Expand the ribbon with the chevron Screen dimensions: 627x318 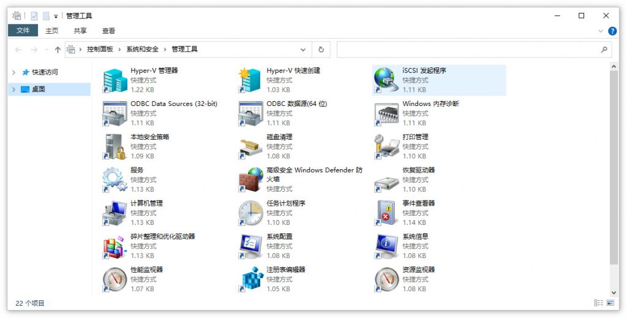600,31
